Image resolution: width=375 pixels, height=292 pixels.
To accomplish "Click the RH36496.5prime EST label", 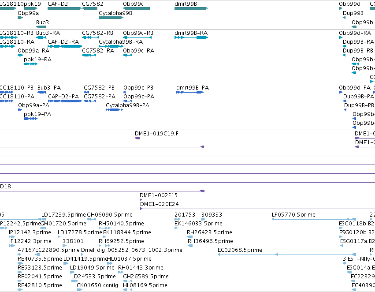I will (x=210, y=242).
